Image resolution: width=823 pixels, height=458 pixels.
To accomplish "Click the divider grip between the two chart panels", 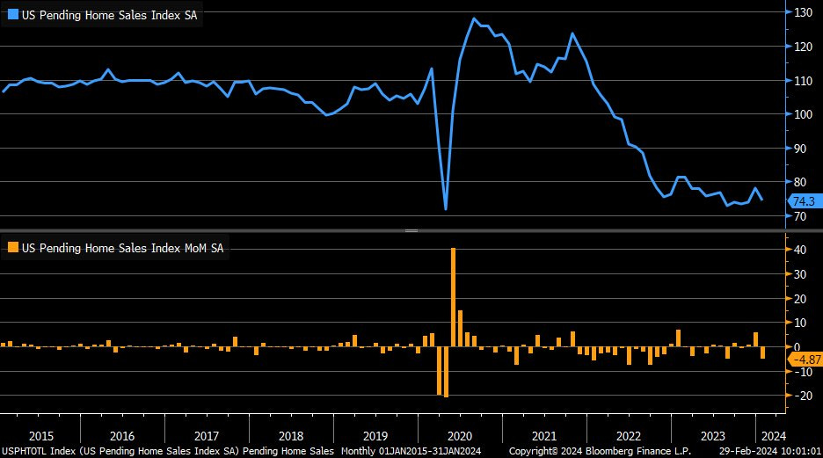I will pos(411,230).
